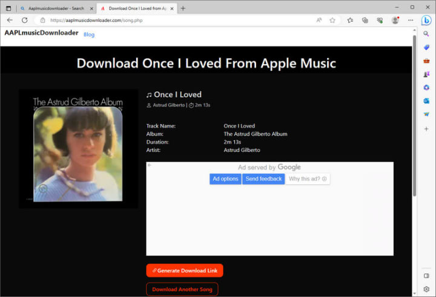Screen dimensions: 436x297
Task: Open sidebar Tools briefcase icon
Action: 426,60
